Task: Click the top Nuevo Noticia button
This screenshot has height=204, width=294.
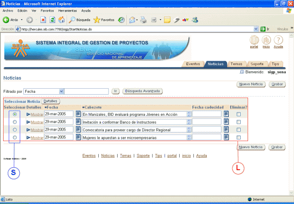Action: (251, 84)
